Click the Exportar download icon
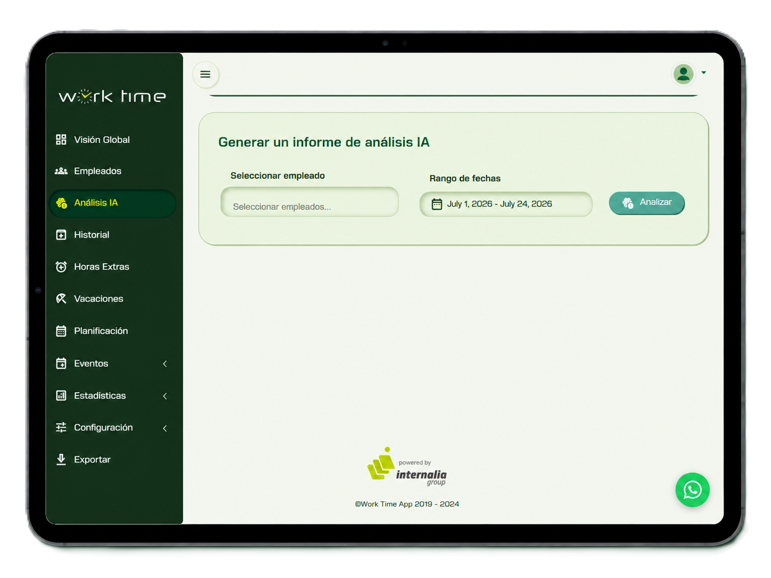This screenshot has height=578, width=771. click(61, 459)
